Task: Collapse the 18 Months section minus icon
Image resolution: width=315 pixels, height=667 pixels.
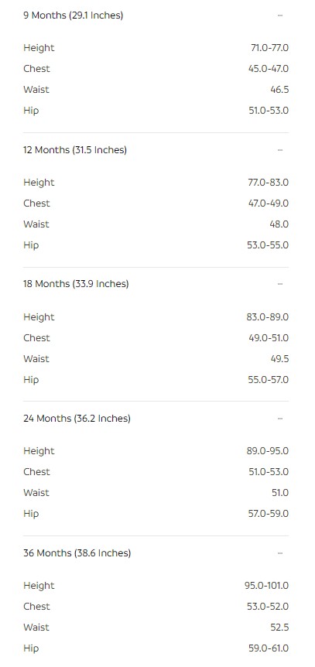Action: click(x=279, y=284)
